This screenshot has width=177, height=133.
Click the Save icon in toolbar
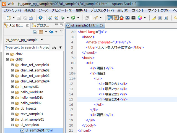[x=19, y=18]
